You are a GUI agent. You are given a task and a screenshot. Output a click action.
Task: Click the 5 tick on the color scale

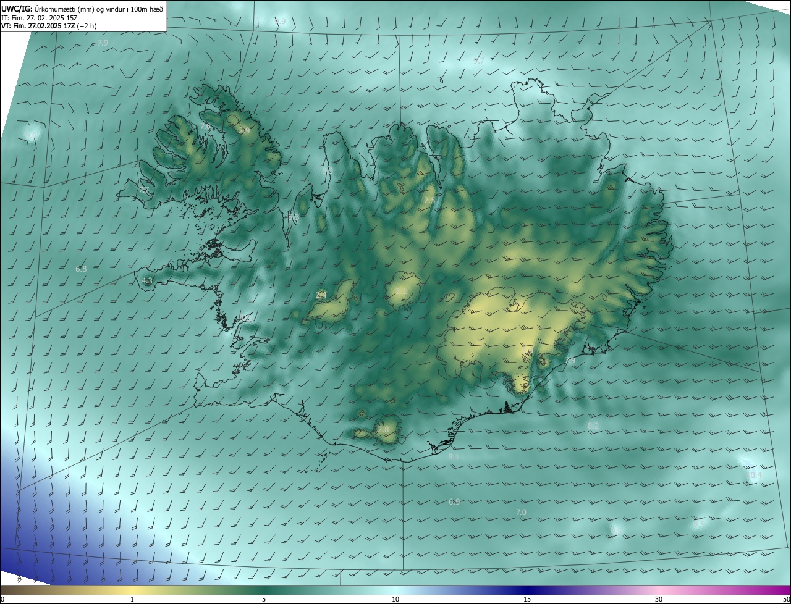pos(264,599)
